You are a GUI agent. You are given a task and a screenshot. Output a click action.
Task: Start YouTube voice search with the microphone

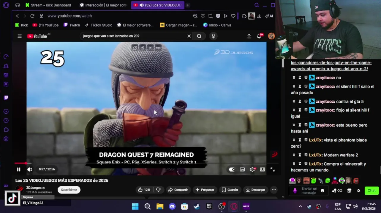[213, 36]
